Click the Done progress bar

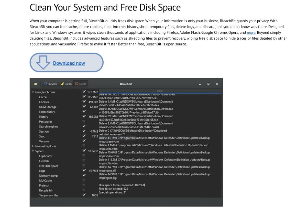(x=160, y=91)
